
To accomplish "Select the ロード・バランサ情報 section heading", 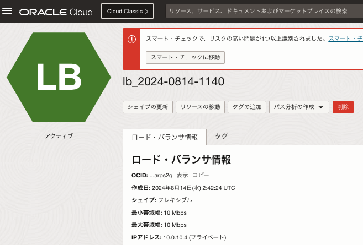I will pos(181,160).
